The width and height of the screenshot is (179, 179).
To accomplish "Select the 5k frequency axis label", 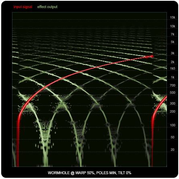I will (x=173, y=42).
